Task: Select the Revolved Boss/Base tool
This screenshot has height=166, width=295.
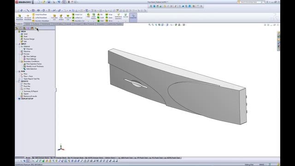Action: tap(28, 17)
